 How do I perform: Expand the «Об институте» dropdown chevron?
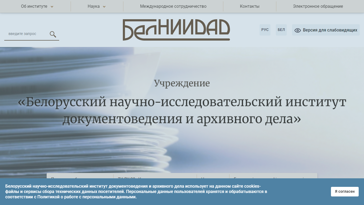(x=52, y=7)
